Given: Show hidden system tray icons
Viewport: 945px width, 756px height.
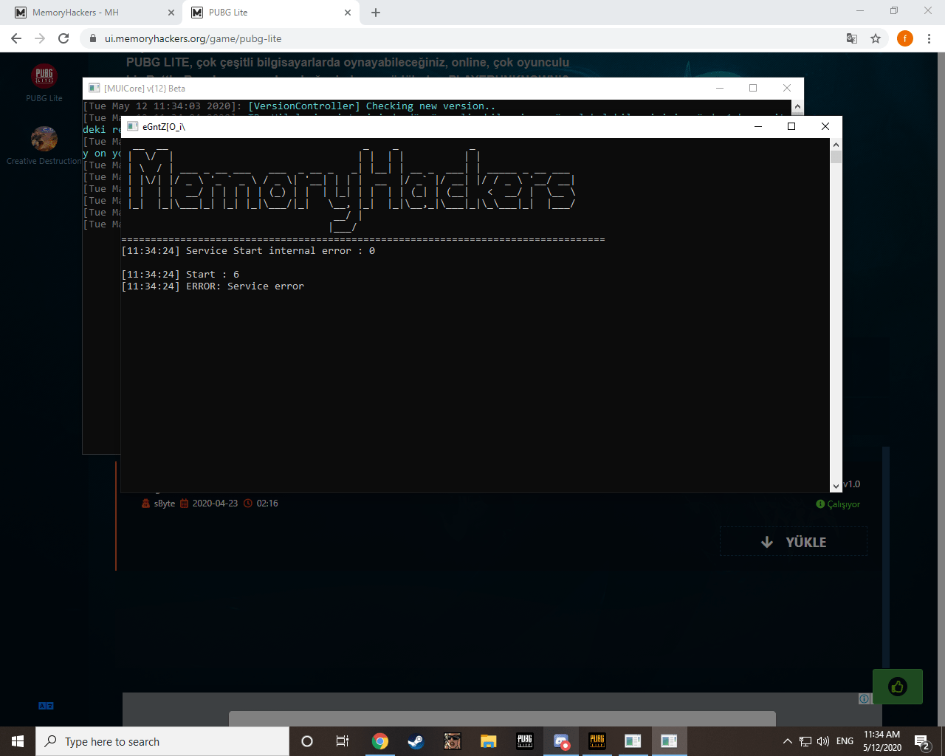Looking at the screenshot, I should [787, 741].
